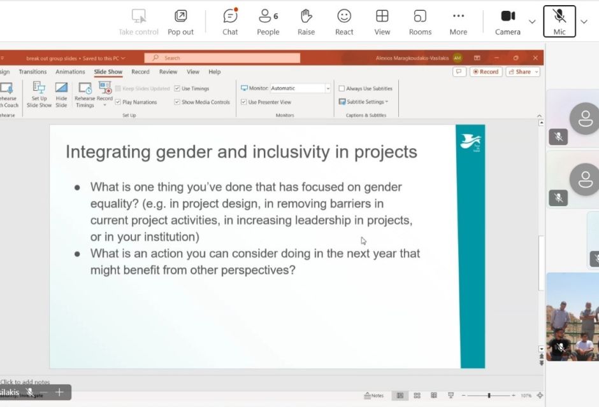Show the People participants list

coord(268,22)
